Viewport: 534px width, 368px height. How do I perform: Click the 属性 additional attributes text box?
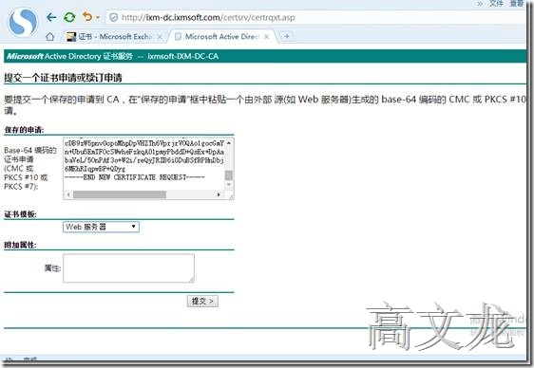click(x=128, y=268)
